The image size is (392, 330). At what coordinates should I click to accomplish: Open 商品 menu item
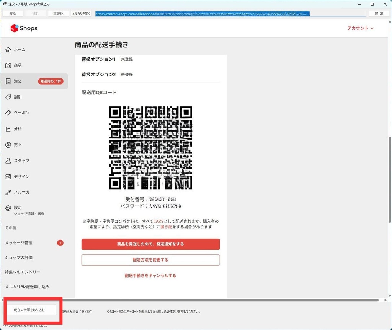[x=34, y=65]
